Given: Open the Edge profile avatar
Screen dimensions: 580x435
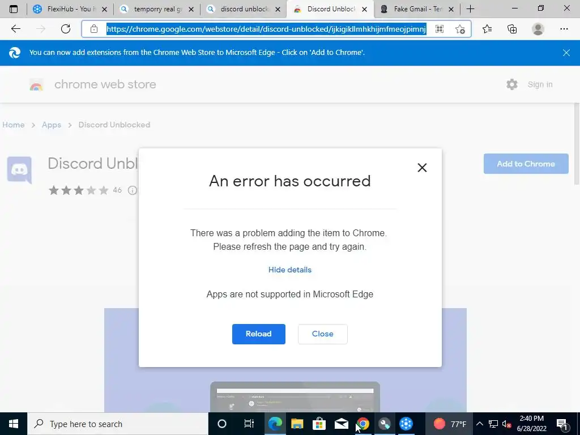Looking at the screenshot, I should pos(538,29).
